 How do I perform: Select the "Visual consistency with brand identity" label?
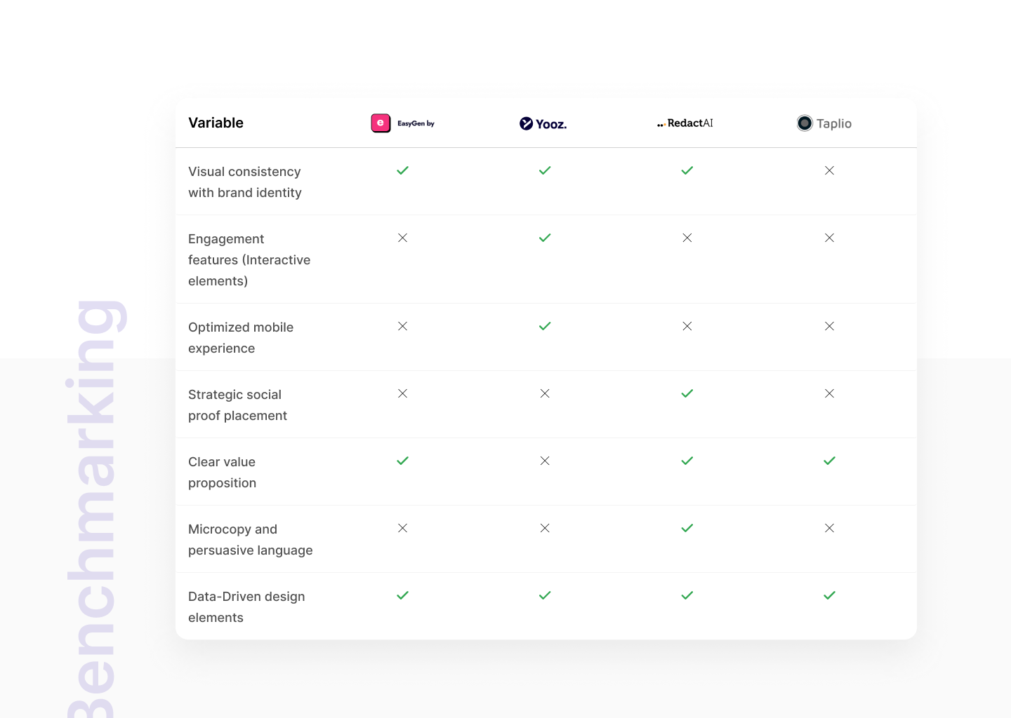point(244,182)
